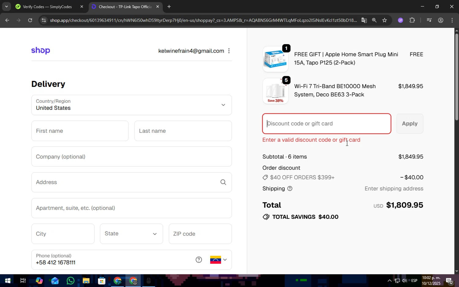
Task: Click the Address field
Action: pos(132,182)
